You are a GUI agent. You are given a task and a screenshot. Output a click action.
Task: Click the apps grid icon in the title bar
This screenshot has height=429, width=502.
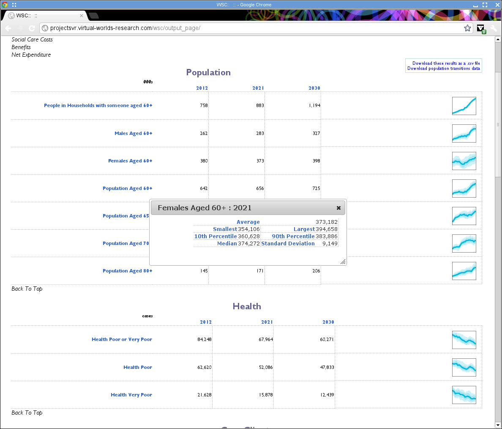pos(14,5)
